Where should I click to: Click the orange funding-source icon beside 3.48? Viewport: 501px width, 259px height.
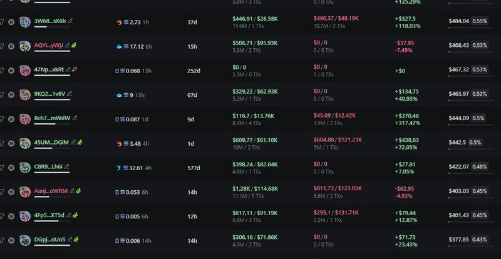[119, 144]
